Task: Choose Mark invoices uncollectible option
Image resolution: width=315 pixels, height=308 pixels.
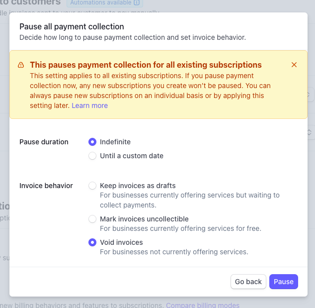Action: click(x=92, y=219)
